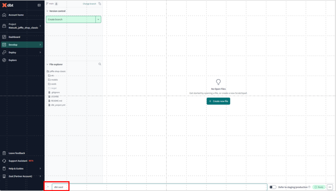The image size is (336, 191).
Task: Open the Explore compass icon
Action: click(x=4, y=60)
